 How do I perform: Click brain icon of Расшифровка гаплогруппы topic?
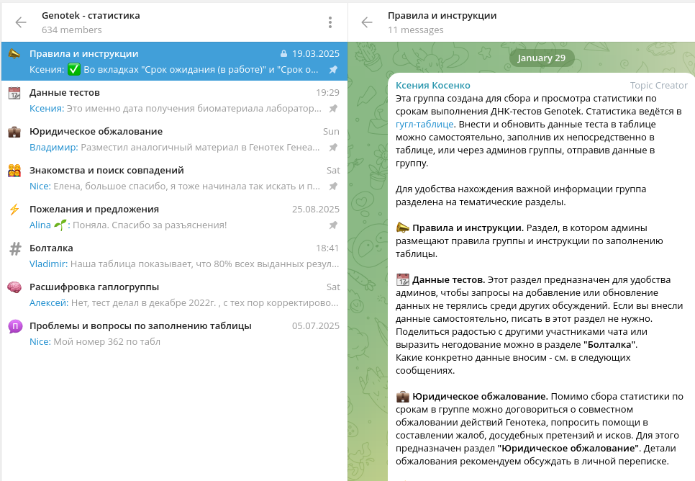point(14,287)
